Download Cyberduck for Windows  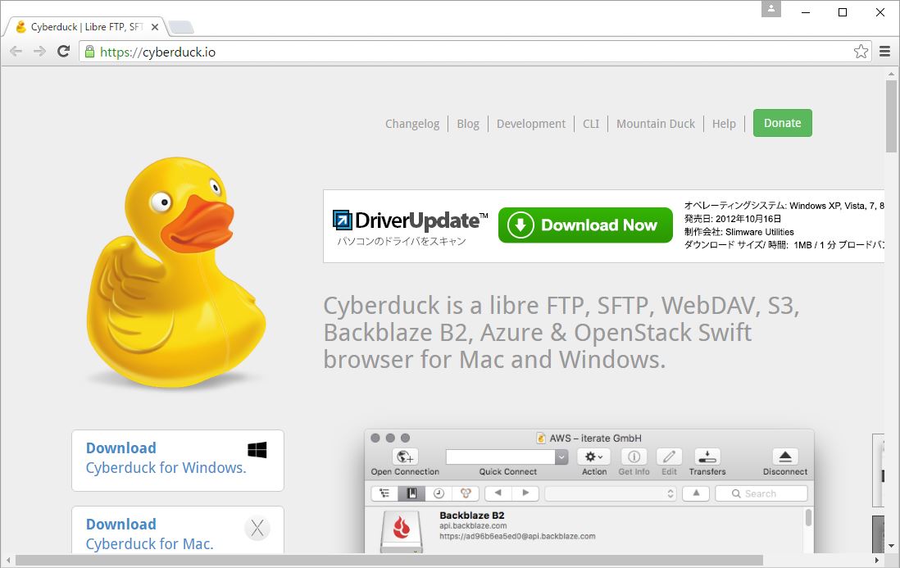[x=178, y=460]
